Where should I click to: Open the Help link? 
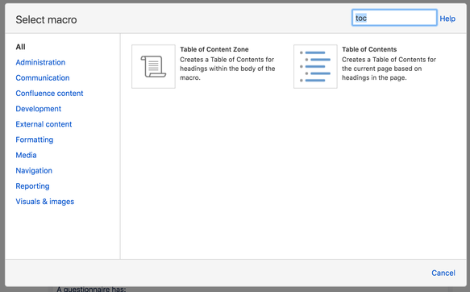tap(447, 19)
